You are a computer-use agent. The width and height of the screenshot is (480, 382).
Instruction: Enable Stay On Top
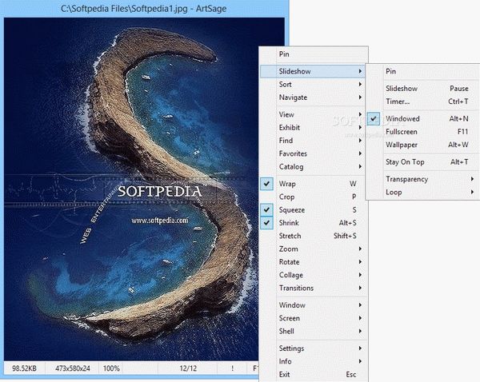coord(406,162)
